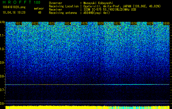This screenshot has height=109, width=172.
Task: Click the Receiver field label
Action: coord(56,10)
